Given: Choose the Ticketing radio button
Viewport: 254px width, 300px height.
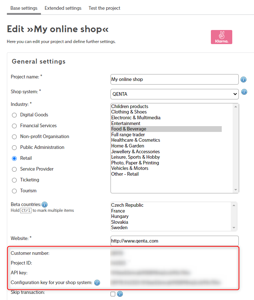Looking at the screenshot, I should point(14,180).
